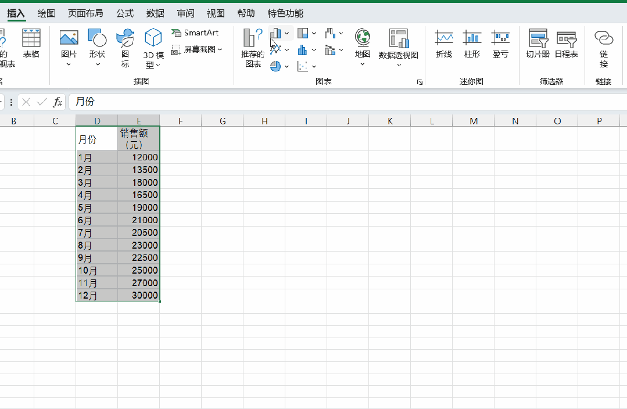Open the 链接 link button
The image size is (627, 409).
click(x=604, y=48)
